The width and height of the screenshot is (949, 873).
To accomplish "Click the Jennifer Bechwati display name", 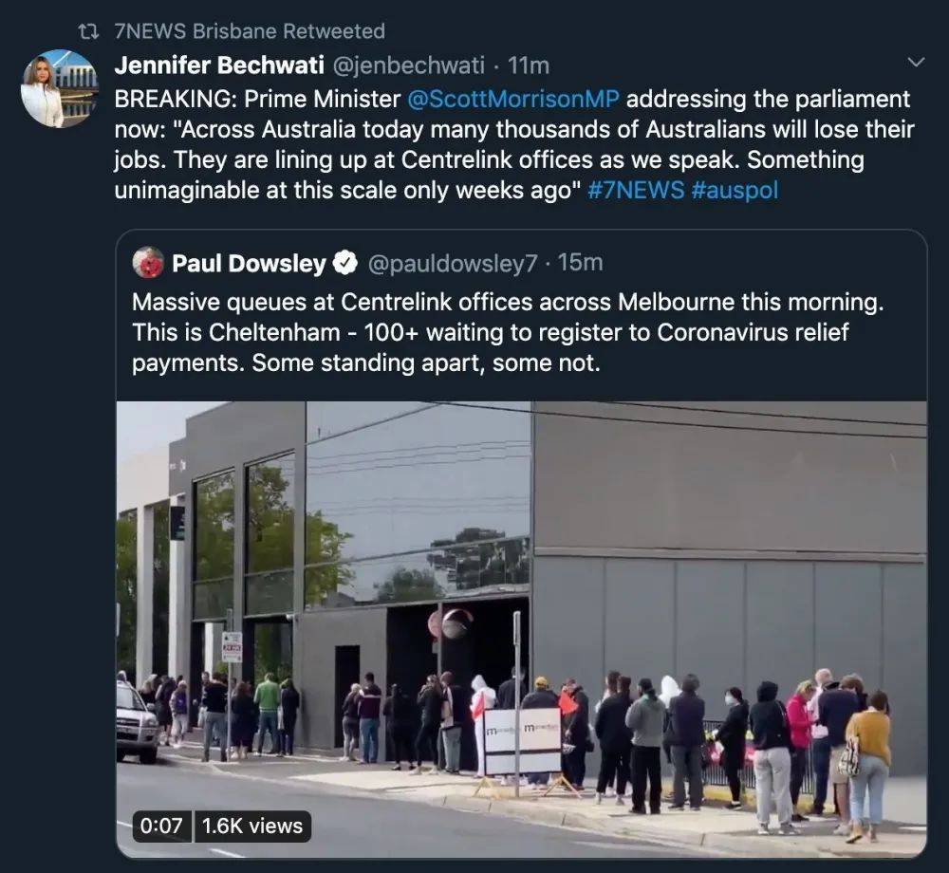I will click(x=219, y=65).
